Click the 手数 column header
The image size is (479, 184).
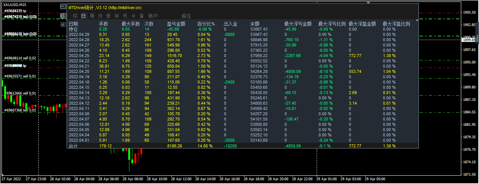pos(103,24)
